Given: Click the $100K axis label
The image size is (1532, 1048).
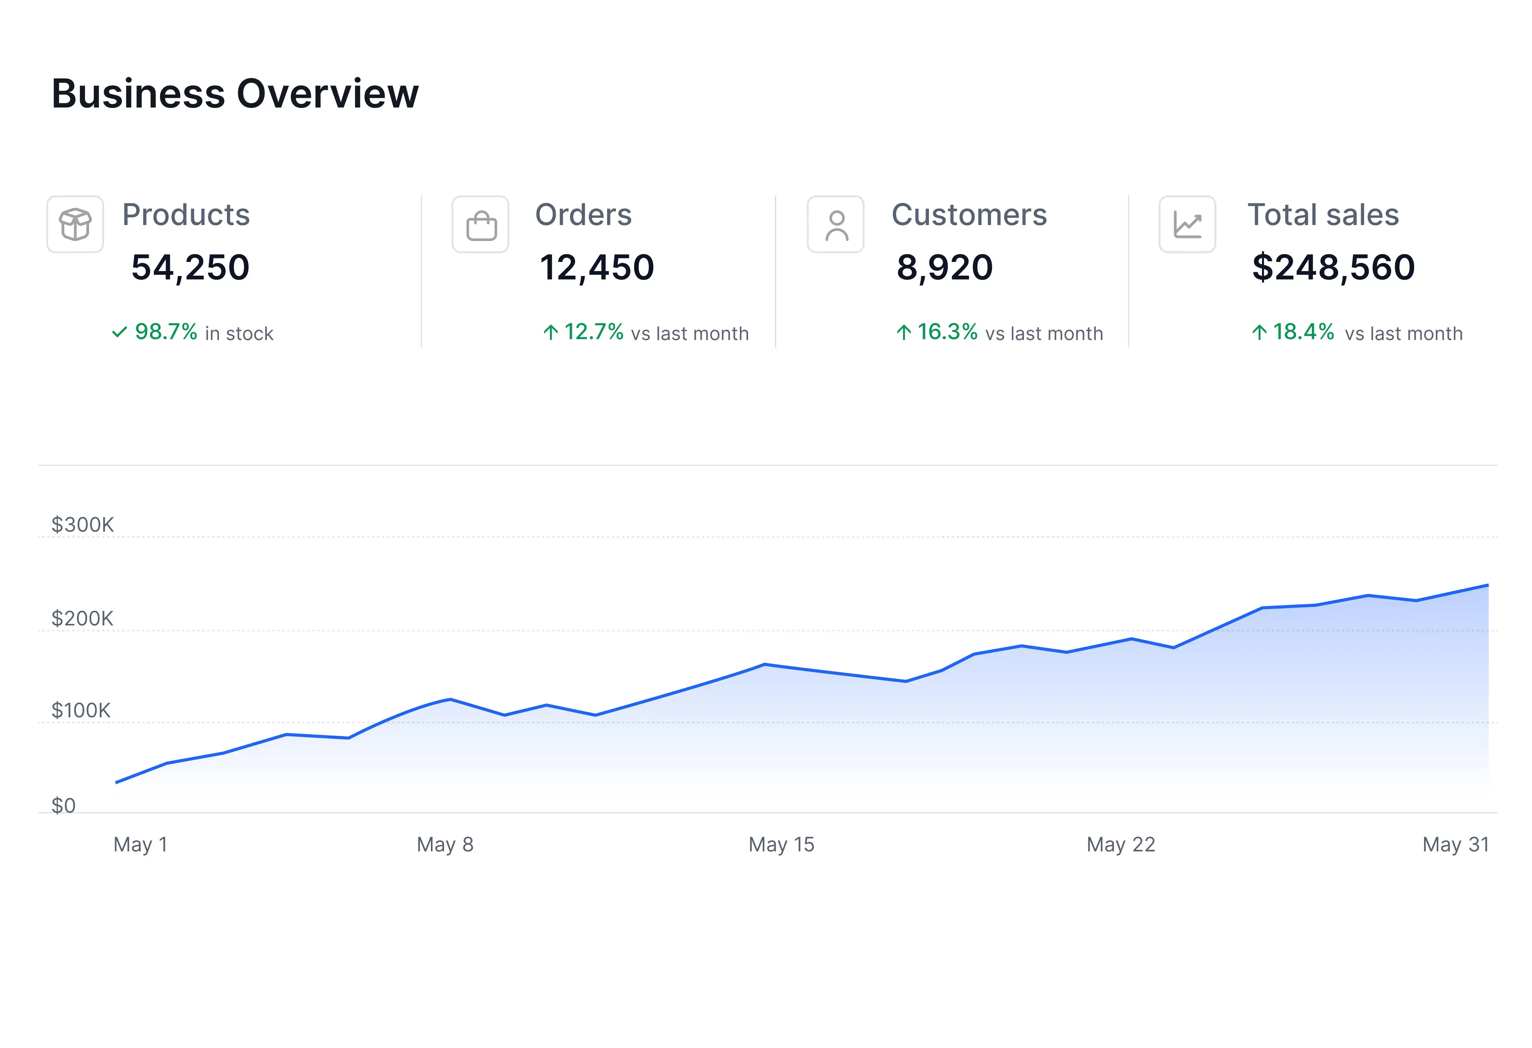Looking at the screenshot, I should [x=81, y=710].
